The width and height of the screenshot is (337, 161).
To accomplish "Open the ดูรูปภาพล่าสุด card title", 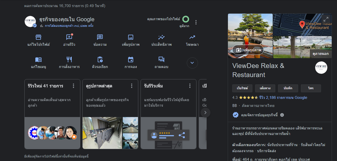I will (x=99, y=86).
